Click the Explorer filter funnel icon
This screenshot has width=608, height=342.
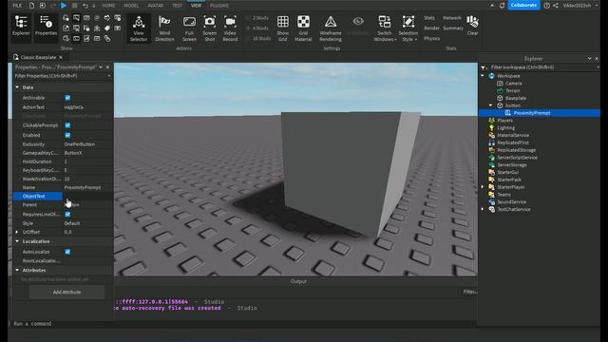[x=484, y=67]
